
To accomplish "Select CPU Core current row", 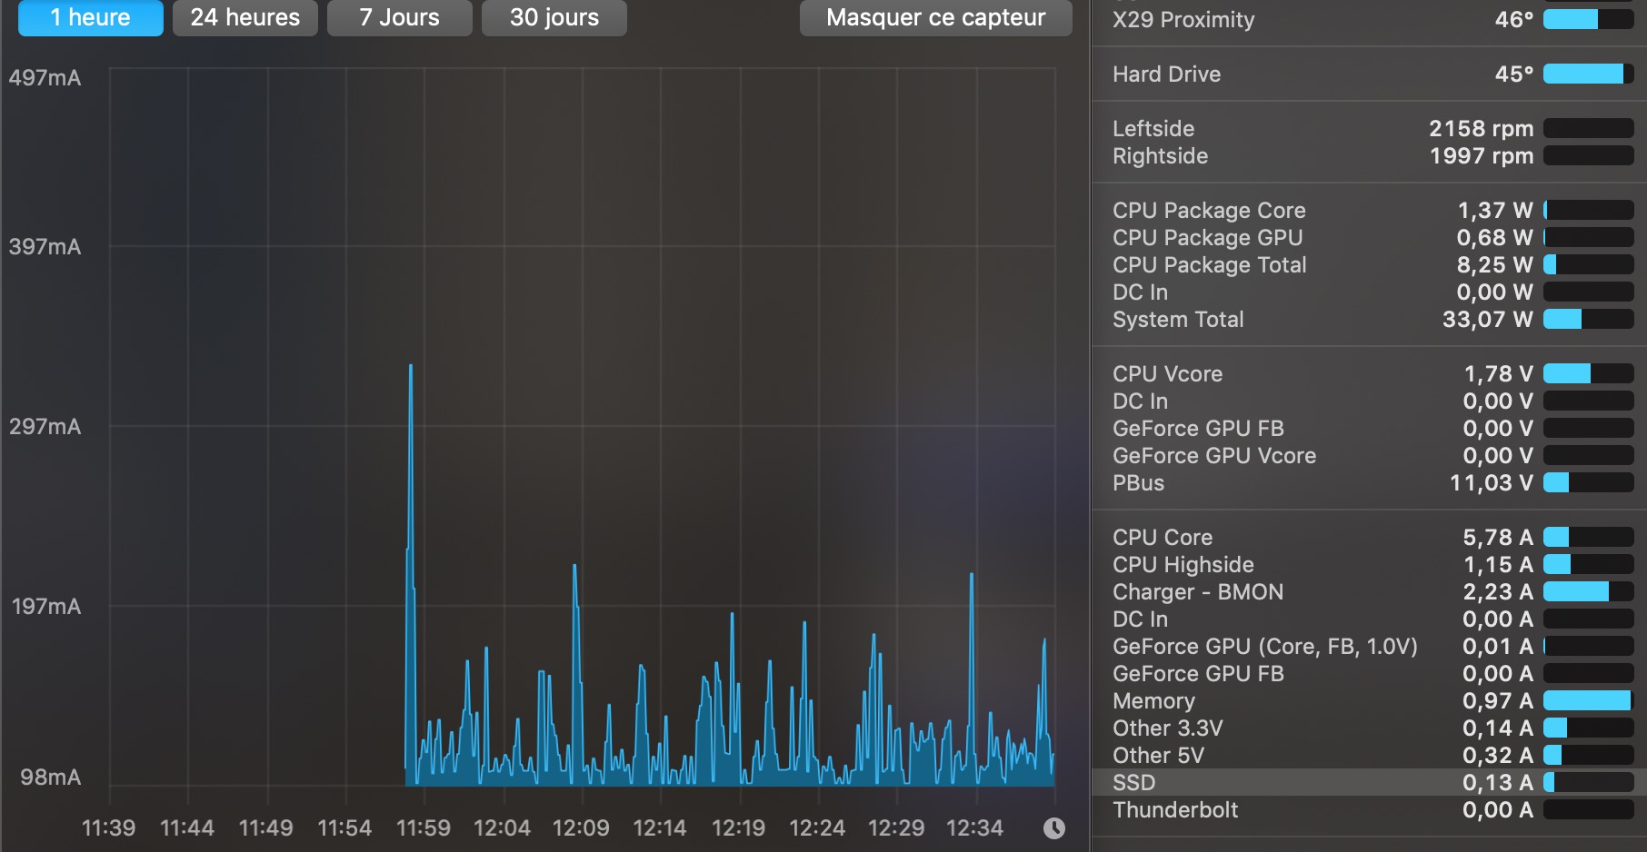I will (x=1369, y=537).
